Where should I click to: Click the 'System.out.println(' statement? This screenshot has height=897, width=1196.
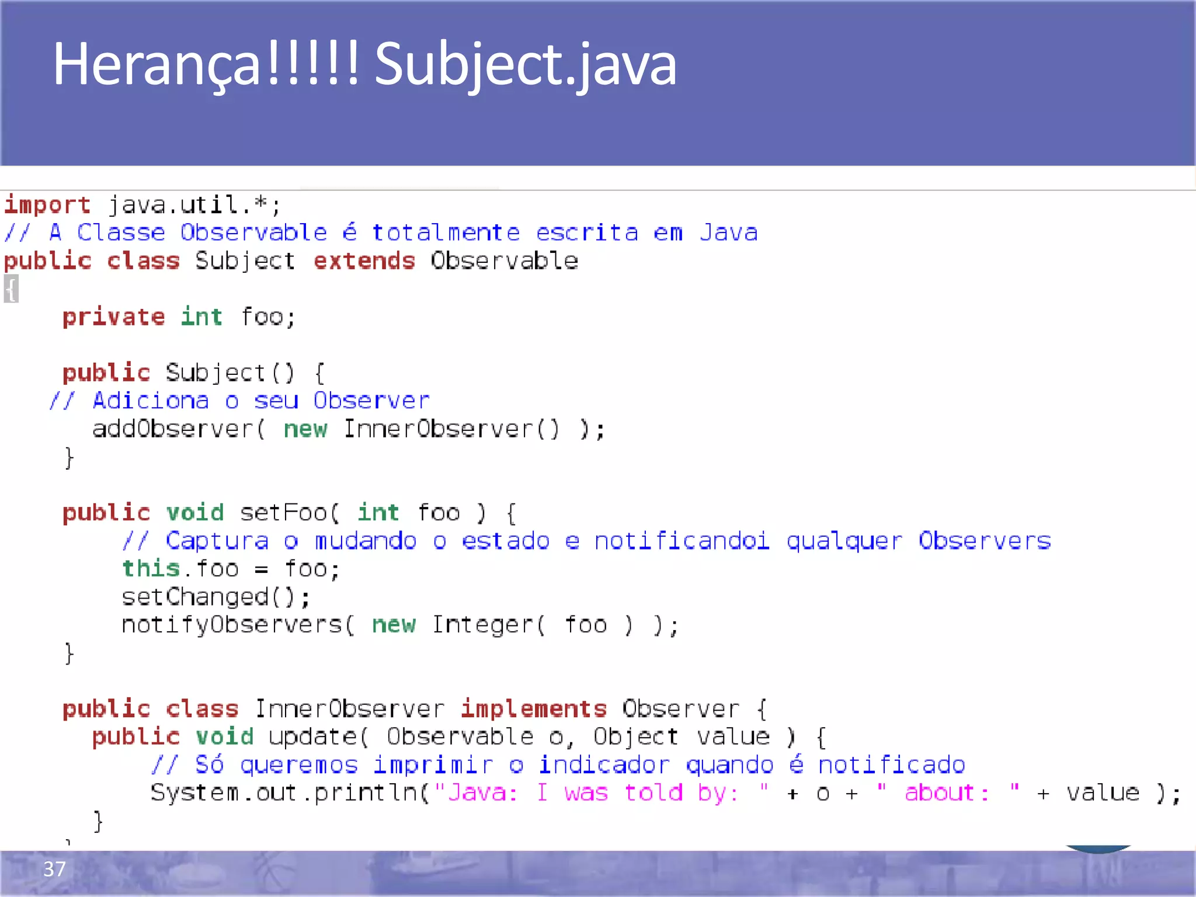coord(666,793)
